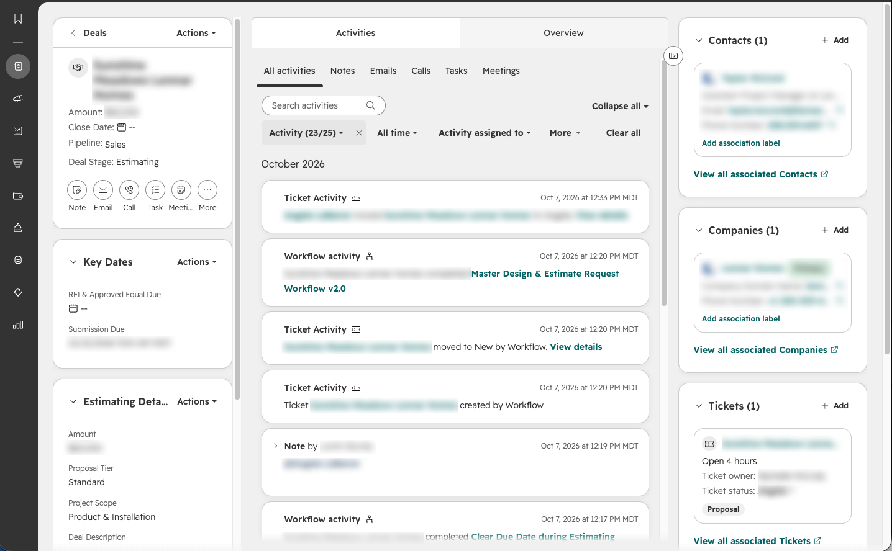Add a new ticket association

(835, 406)
